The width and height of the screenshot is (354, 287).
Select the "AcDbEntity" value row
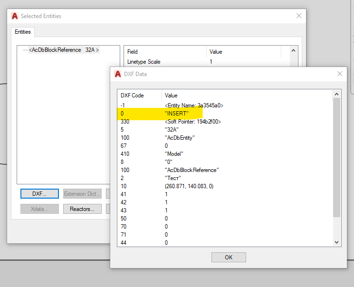coord(225,138)
